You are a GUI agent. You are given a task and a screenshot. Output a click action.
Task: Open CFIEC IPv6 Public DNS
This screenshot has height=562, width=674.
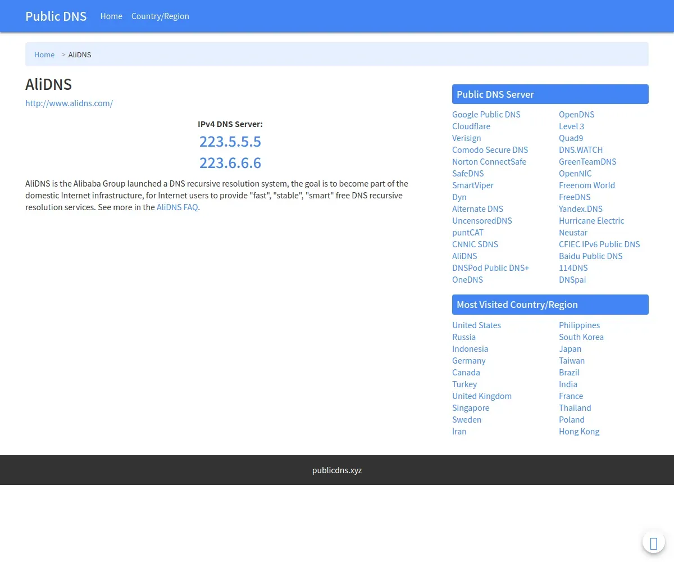599,244
